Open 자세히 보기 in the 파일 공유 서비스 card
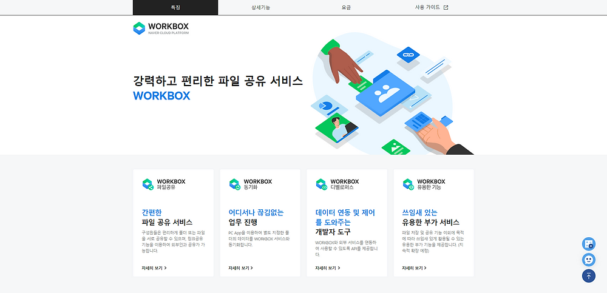 tap(154, 268)
